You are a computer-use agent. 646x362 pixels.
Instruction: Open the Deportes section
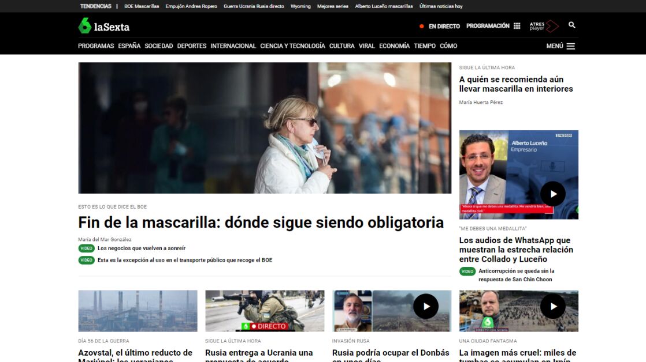[x=192, y=46]
